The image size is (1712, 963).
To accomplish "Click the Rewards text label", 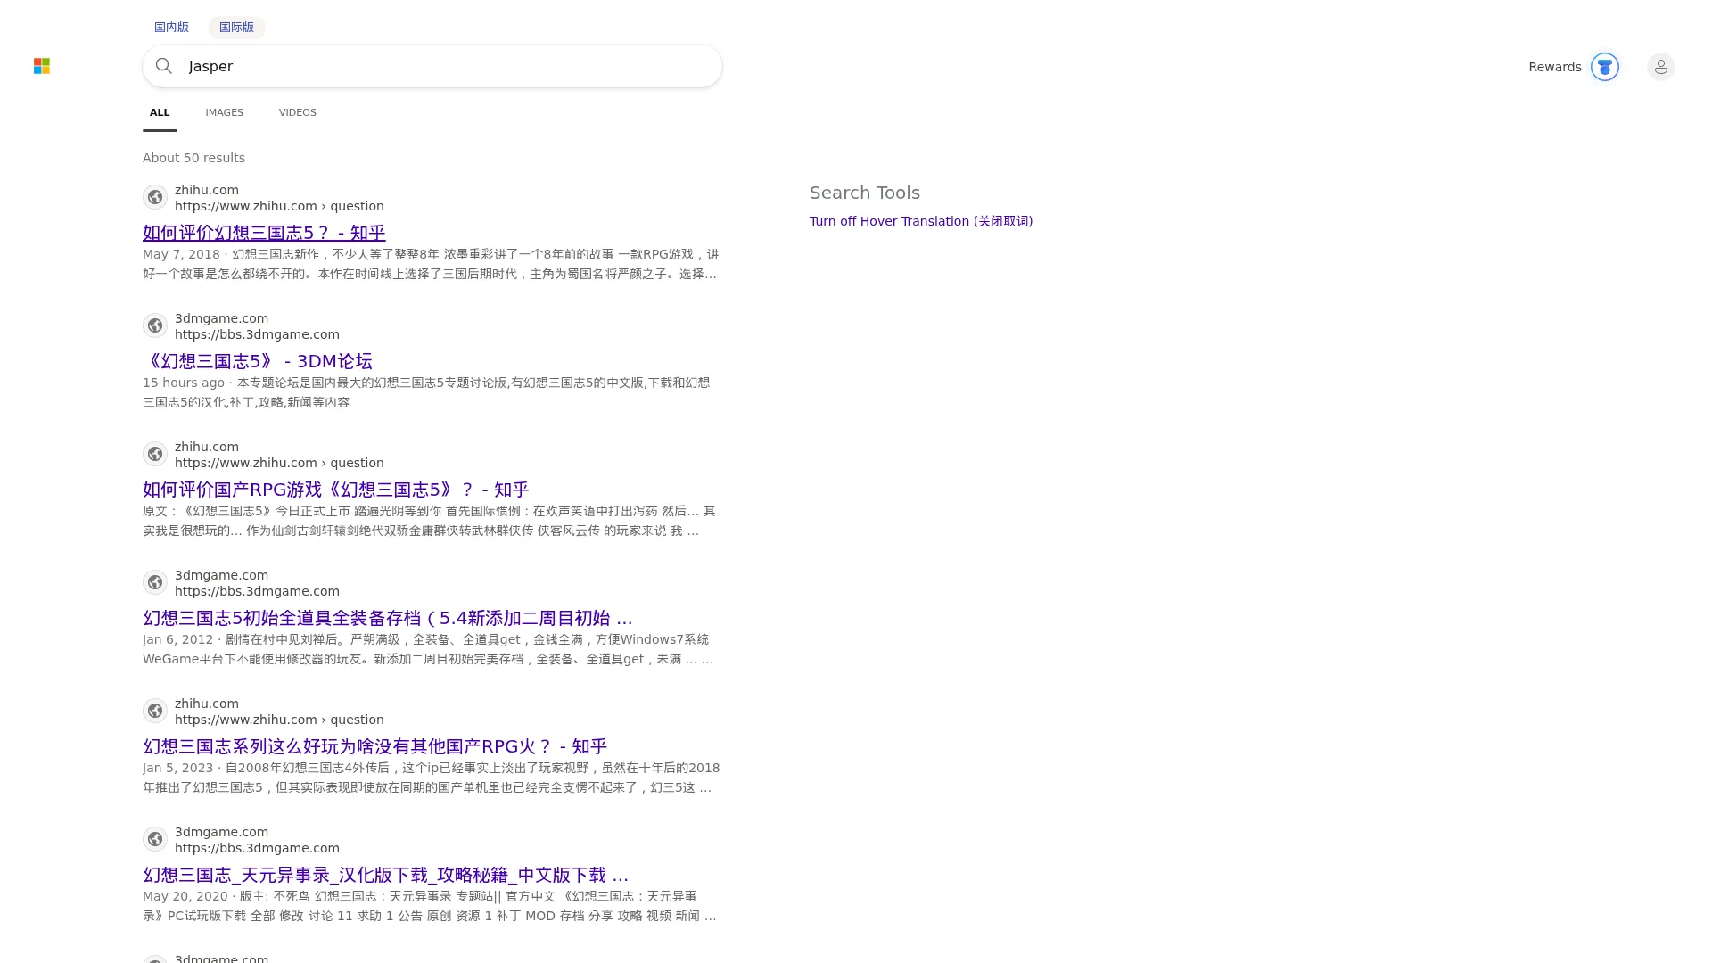I will [1554, 67].
